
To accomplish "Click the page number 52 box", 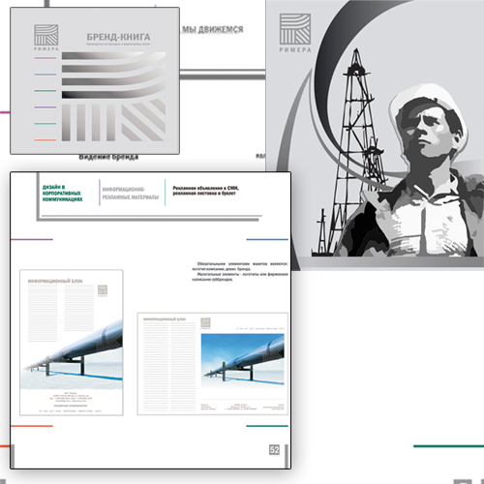I will point(274,450).
